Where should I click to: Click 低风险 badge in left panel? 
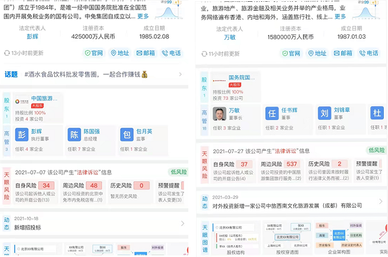[x=178, y=172]
